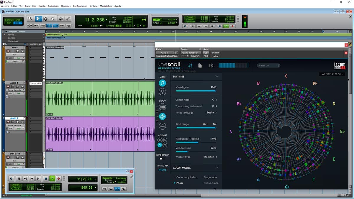Open the Pista menu
This screenshot has height=199, width=354.
[27, 6]
